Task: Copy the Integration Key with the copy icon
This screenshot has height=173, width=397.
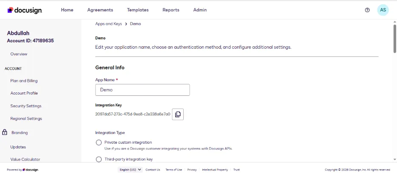Action: click(x=178, y=114)
